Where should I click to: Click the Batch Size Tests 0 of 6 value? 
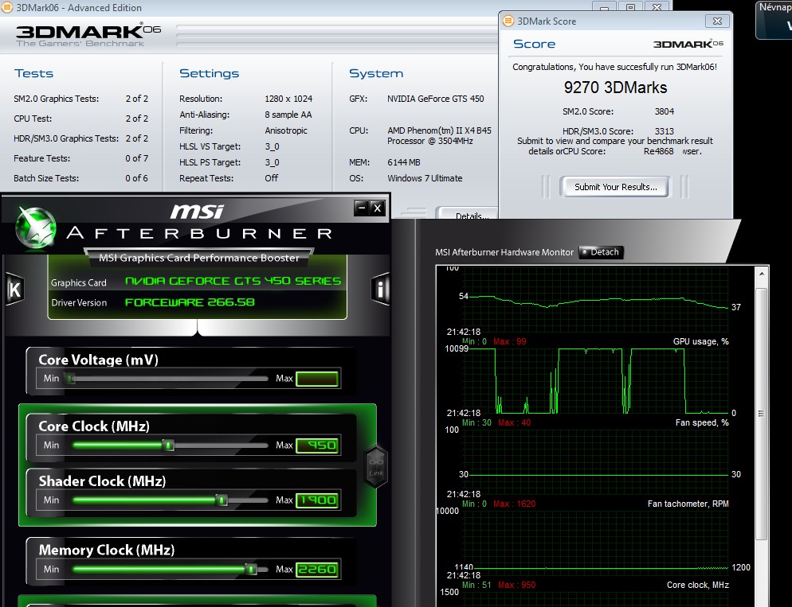click(x=136, y=178)
